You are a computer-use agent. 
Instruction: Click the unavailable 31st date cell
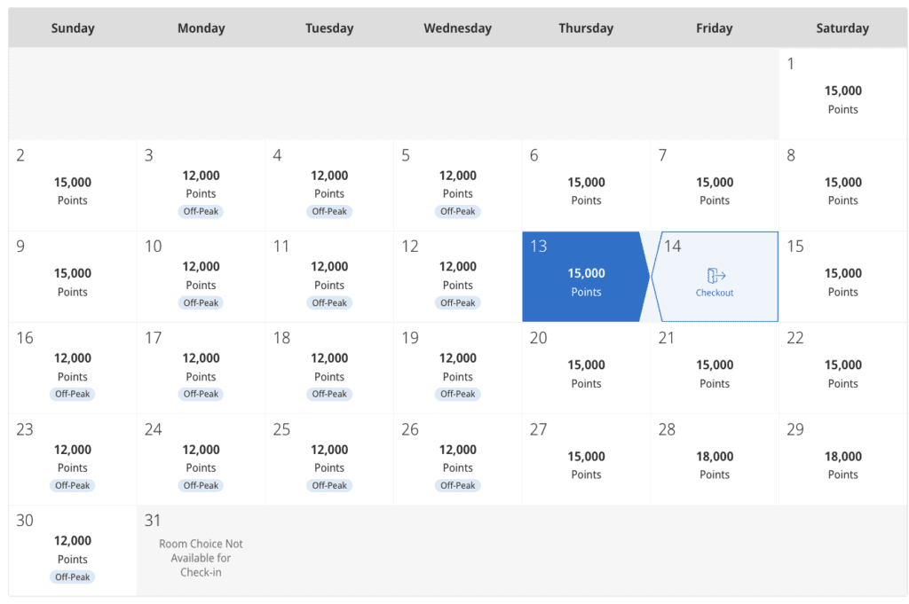click(x=202, y=551)
